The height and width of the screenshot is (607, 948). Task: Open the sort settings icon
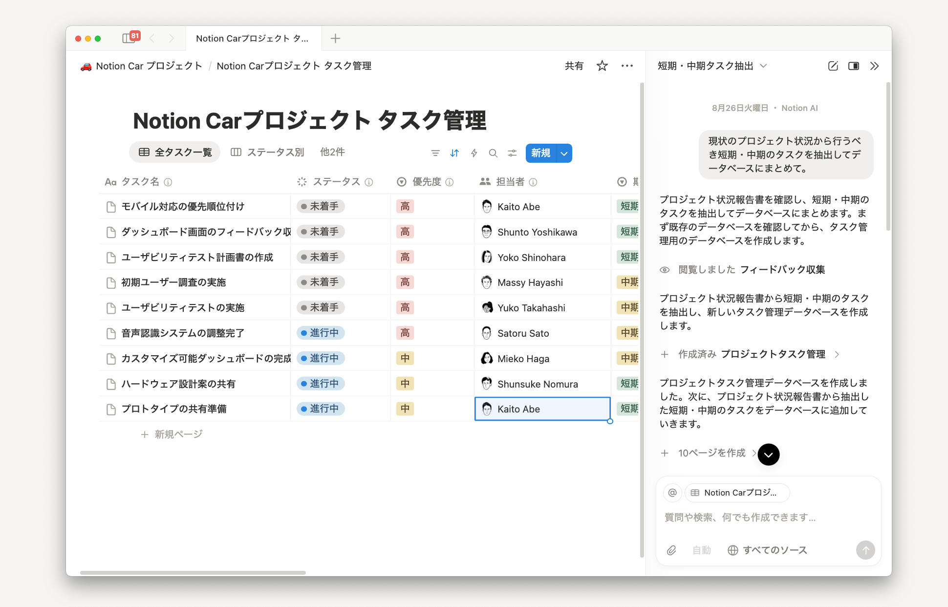click(x=454, y=152)
